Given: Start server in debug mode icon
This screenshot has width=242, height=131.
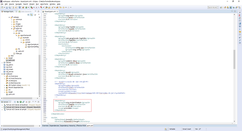Looking at the screenshot, I should pos(18,102).
